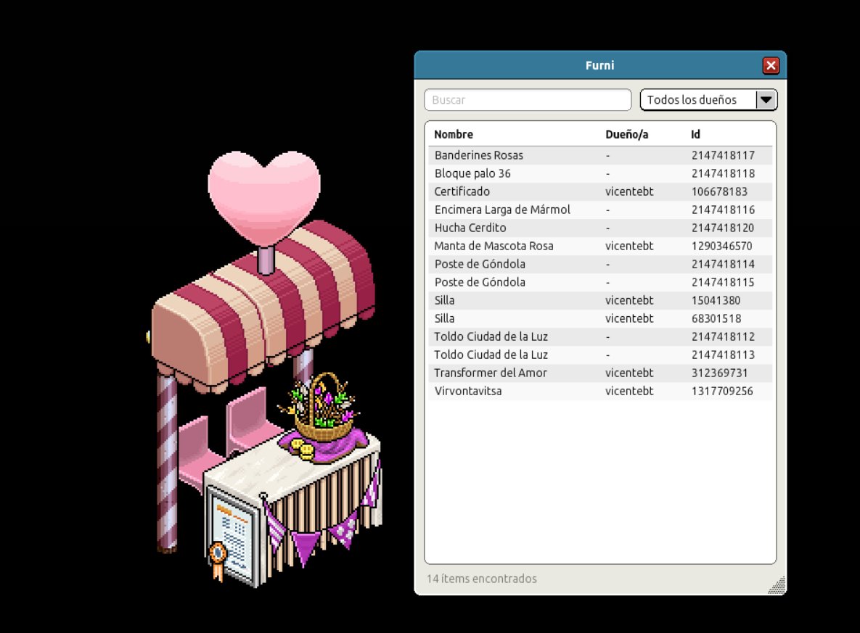860x633 pixels.
Task: Click the dropdown arrow next to Todos los dueños
Action: (x=766, y=99)
